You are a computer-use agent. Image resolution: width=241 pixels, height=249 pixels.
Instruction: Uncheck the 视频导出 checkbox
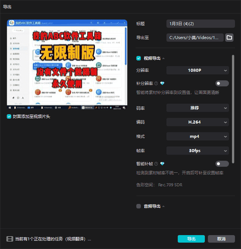pyautogui.click(x=139, y=58)
